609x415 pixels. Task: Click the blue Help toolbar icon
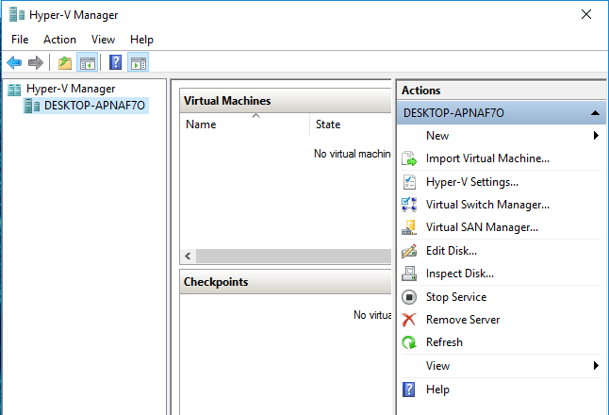pyautogui.click(x=115, y=63)
